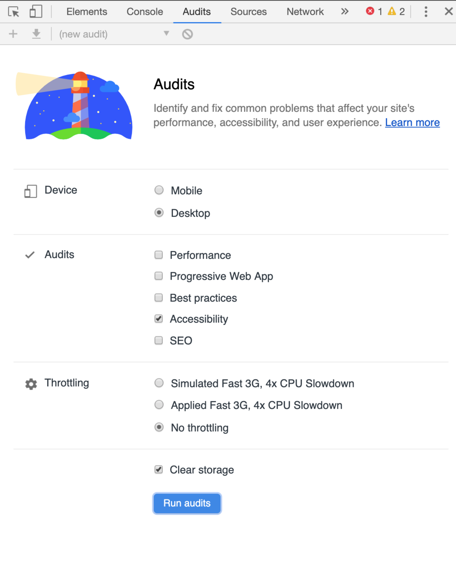The width and height of the screenshot is (456, 574).
Task: Click the clear all icon
Action: point(187,34)
